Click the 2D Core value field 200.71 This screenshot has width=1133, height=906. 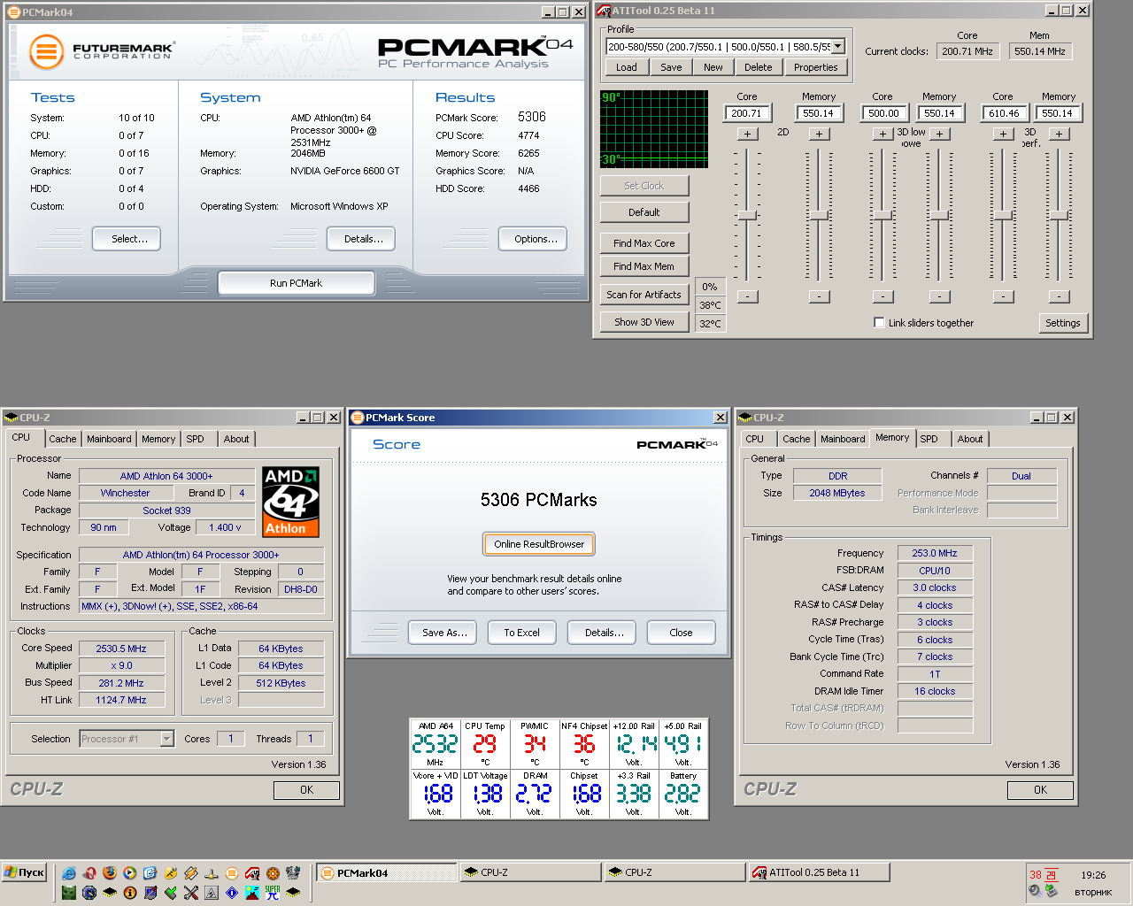click(x=747, y=113)
